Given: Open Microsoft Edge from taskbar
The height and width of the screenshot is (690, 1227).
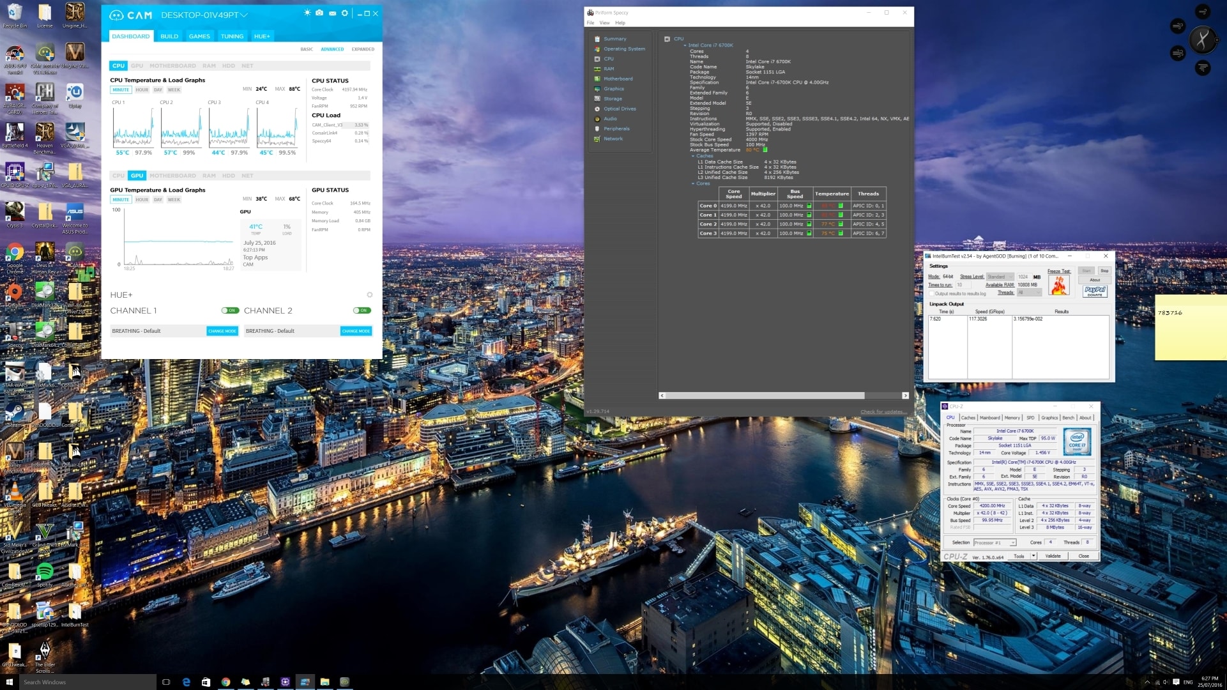Looking at the screenshot, I should (x=186, y=682).
